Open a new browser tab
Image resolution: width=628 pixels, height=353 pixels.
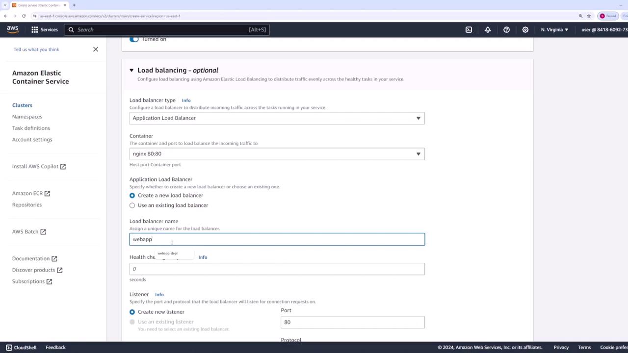click(x=74, y=5)
